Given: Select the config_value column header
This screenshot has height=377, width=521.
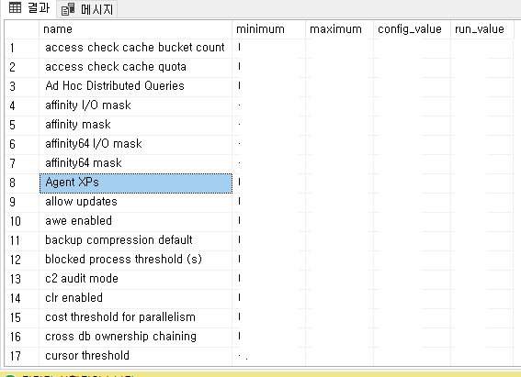Looking at the screenshot, I should 412,29.
